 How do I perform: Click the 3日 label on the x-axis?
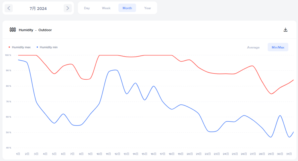pos(36,154)
